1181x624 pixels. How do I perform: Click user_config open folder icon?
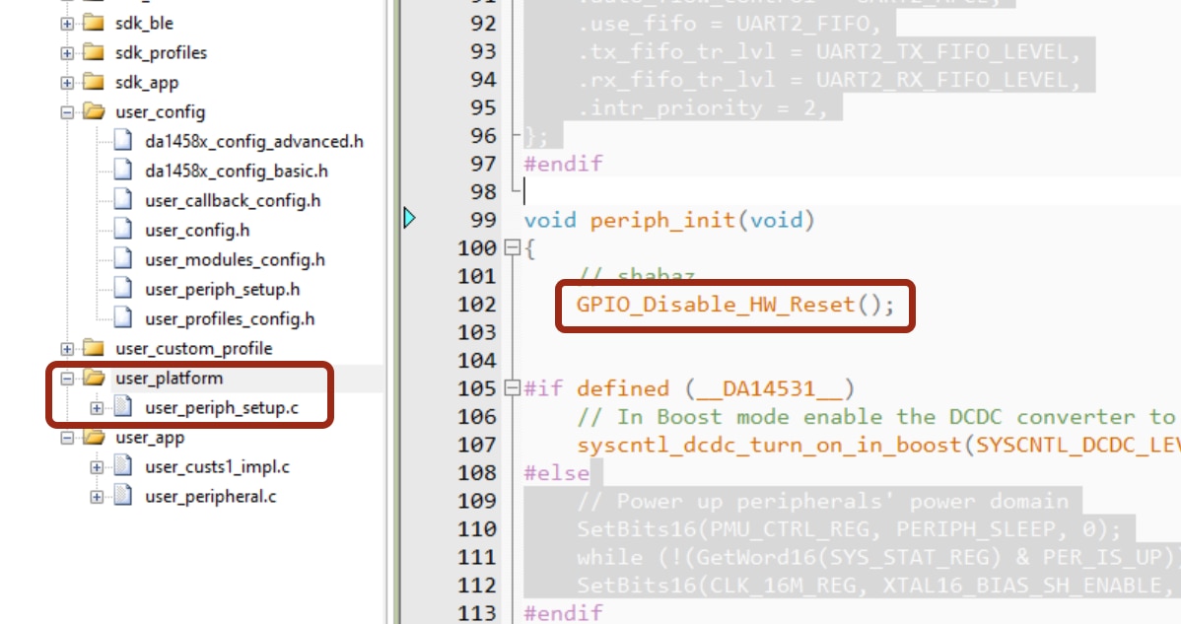(x=95, y=111)
